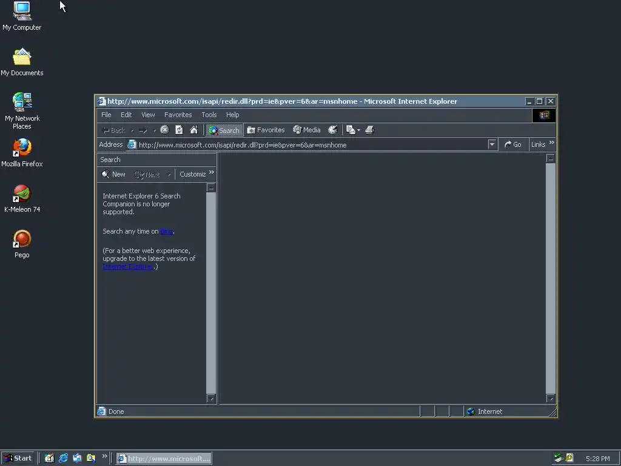The image size is (621, 466).
Task: Click the 5:28 PM clock
Action: click(597, 459)
